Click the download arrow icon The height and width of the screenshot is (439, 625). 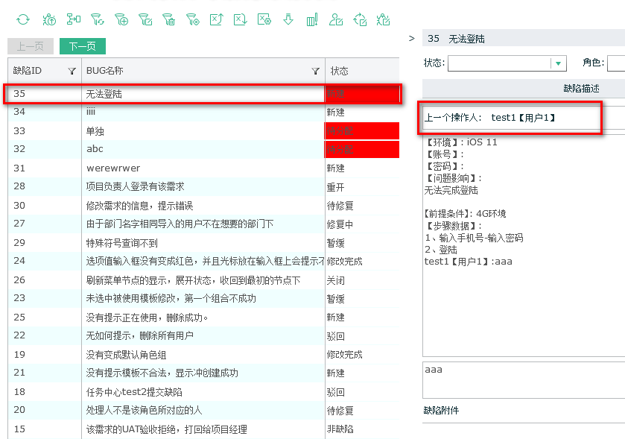[288, 19]
